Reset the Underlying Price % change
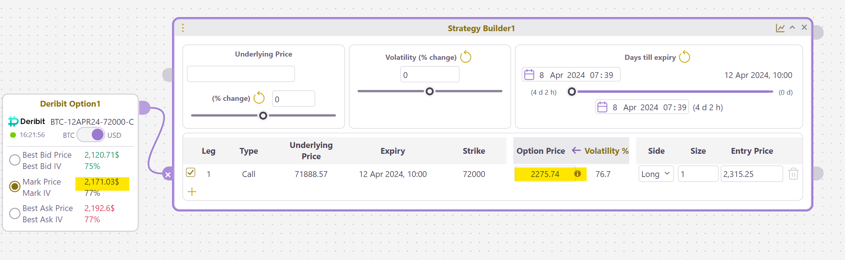Screen dimensions: 845x260 tap(259, 98)
